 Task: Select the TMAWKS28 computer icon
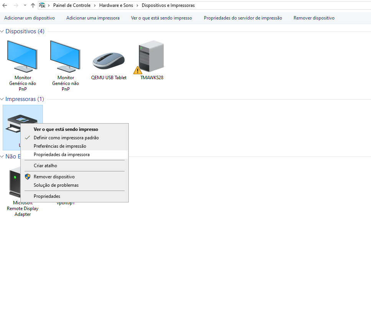coord(151,57)
